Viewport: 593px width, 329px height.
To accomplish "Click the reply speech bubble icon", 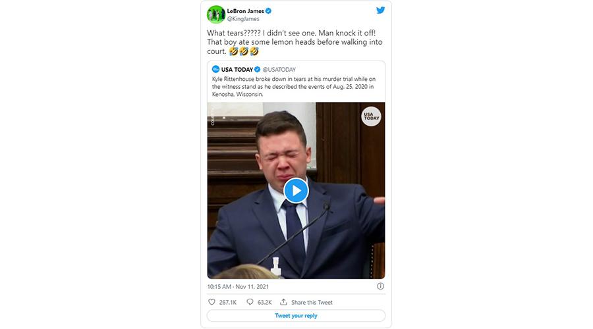I will pos(250,302).
